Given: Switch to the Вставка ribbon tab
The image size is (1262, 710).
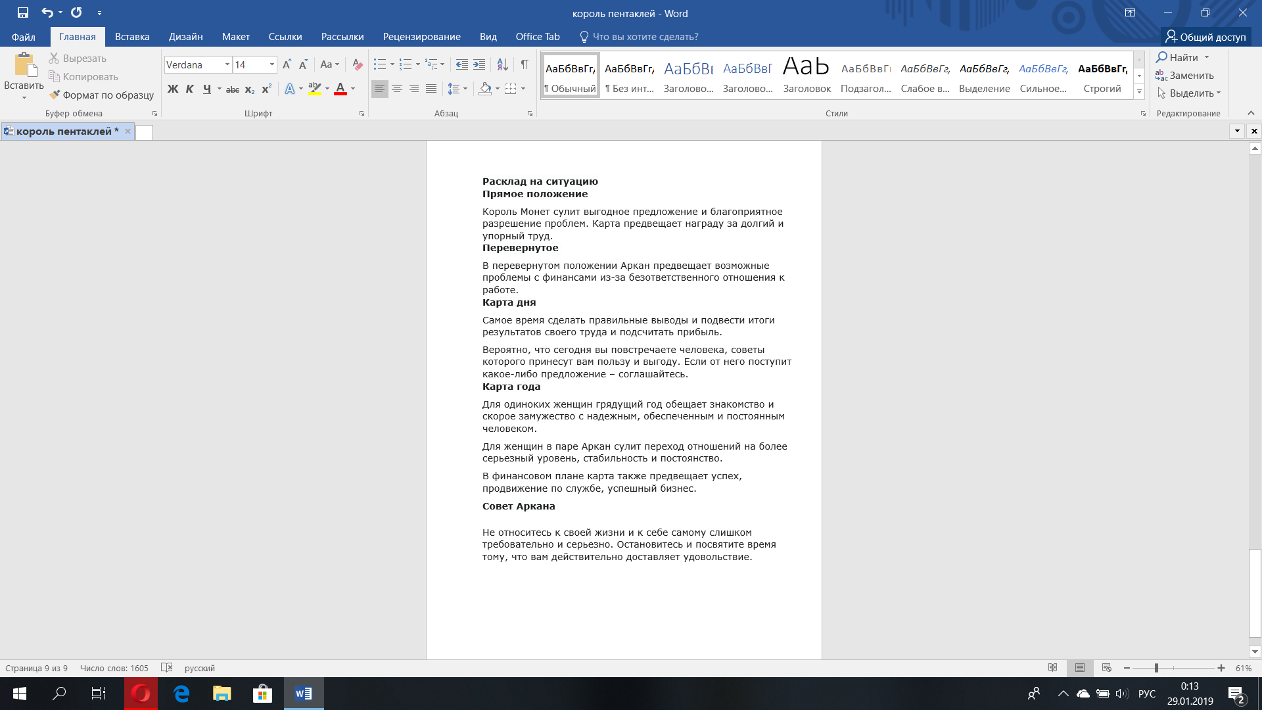Looking at the screenshot, I should click(x=132, y=37).
